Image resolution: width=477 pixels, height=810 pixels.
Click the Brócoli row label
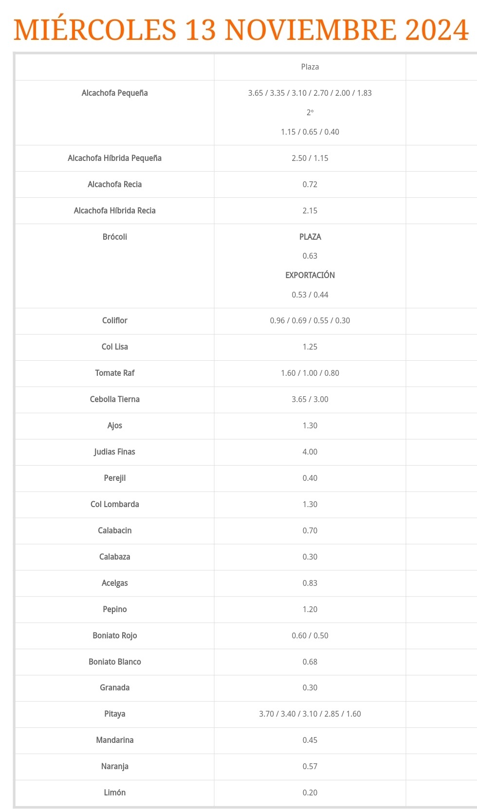(115, 237)
